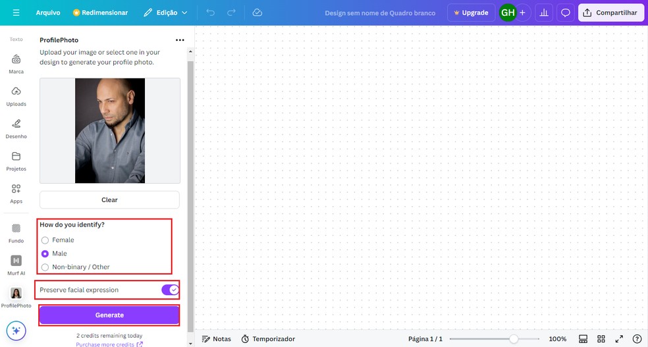Adjust the zoom slider handle
The width and height of the screenshot is (648, 347).
click(513, 338)
